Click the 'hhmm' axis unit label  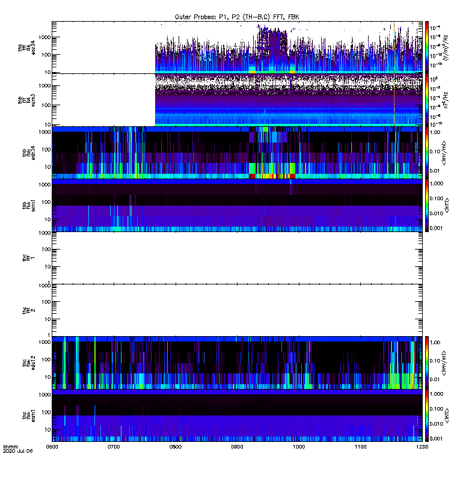[10, 447]
